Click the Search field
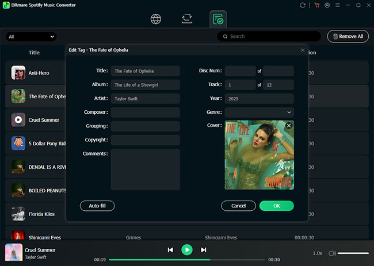This screenshot has height=266, width=374. tap(269, 36)
